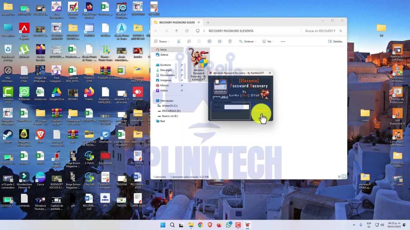Image resolution: width=410 pixels, height=230 pixels.
Task: Toggle the Detalles pane button
Action: [x=335, y=41]
